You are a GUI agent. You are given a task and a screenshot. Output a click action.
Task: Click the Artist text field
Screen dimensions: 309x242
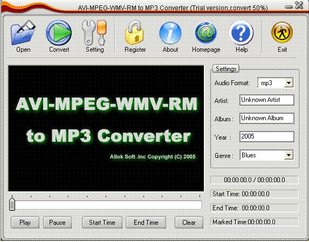point(266,100)
